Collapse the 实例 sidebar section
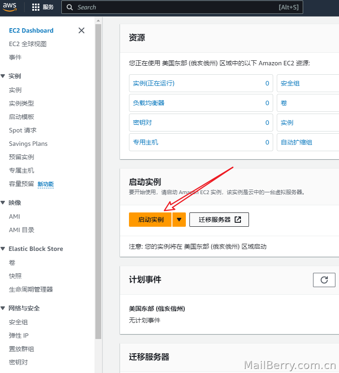This screenshot has height=373, width=339. pyautogui.click(x=3, y=76)
